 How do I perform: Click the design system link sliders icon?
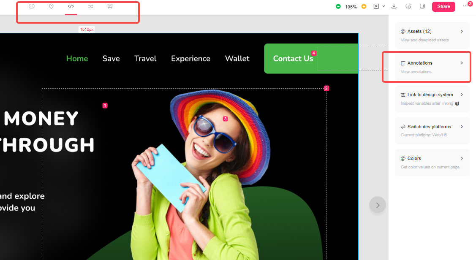coord(403,95)
